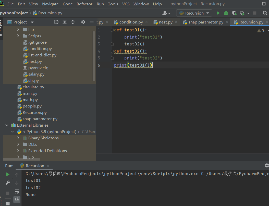Screen dimensions: 269x206
Task: Switch to the condition.py editor tab
Action: click(131, 22)
